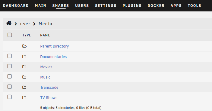Click the chevron before Media breadcrumb
212x111 pixels.
(x=34, y=24)
